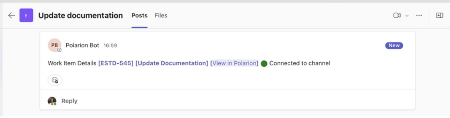Image resolution: width=450 pixels, height=118 pixels.
Task: Click the green connected status circle
Action: (264, 64)
